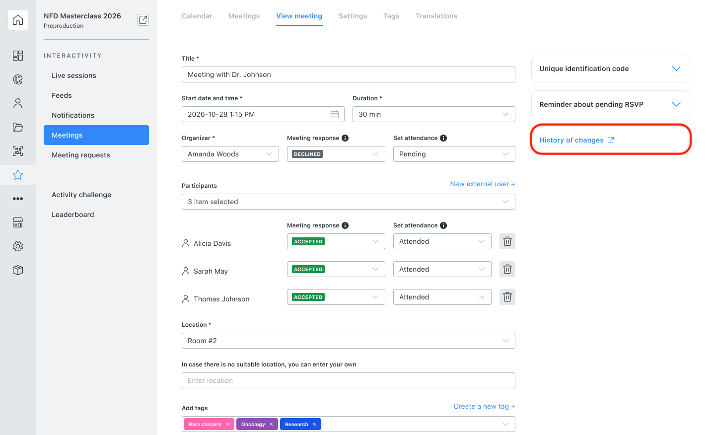The height and width of the screenshot is (435, 715).
Task: Open the home icon in sidebar
Action: coord(18,20)
